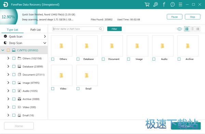The width and height of the screenshot is (205, 134).
Task: Tick the Others thumbnail checkbox
Action: pyautogui.click(x=53, y=59)
